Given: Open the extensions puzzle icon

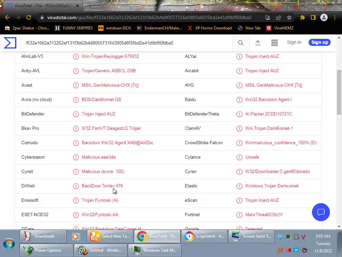Looking at the screenshot, I should 302,17.
